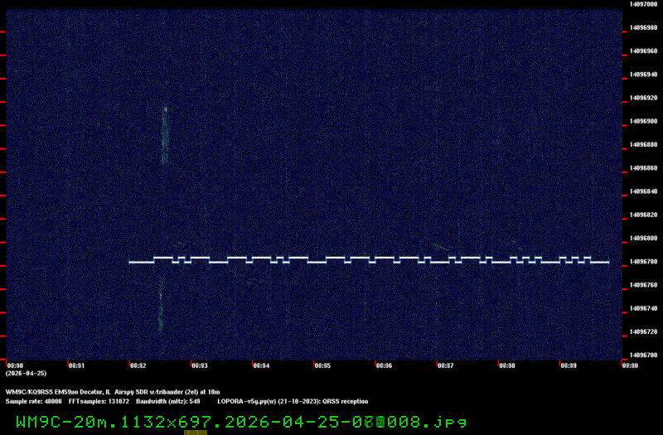Click the FFTsamples: 131072 text
The height and width of the screenshot is (435, 663).
click(x=99, y=401)
